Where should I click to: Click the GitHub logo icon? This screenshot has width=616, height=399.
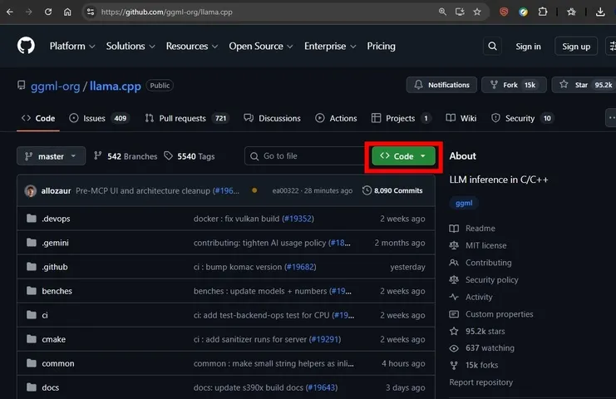(x=26, y=46)
